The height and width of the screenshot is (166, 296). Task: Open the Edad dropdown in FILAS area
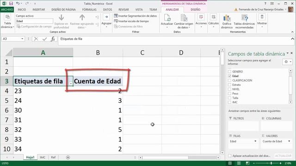pos(255,141)
